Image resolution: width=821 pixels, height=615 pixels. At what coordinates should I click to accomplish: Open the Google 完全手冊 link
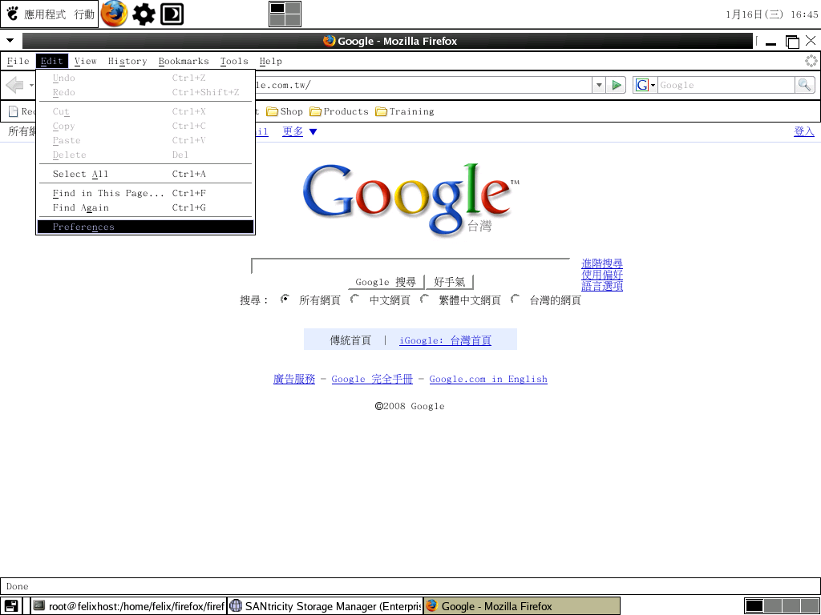[x=372, y=379]
